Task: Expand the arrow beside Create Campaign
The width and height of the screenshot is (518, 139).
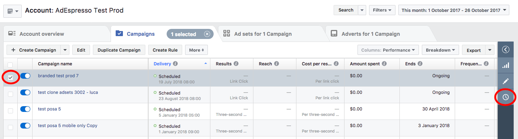Action: (x=65, y=50)
